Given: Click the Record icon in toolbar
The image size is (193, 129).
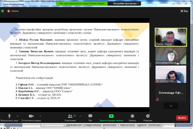Looking at the screenshot, I should point(132,116).
